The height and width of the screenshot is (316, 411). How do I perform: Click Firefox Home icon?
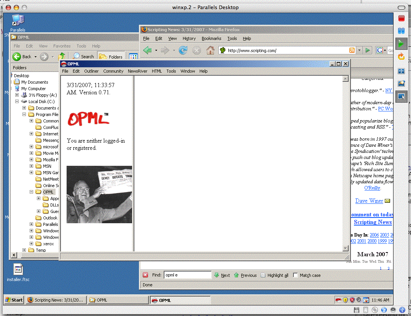point(210,50)
